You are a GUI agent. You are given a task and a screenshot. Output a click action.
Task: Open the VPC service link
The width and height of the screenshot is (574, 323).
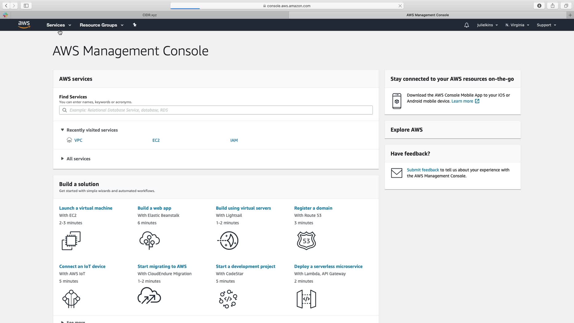78,140
